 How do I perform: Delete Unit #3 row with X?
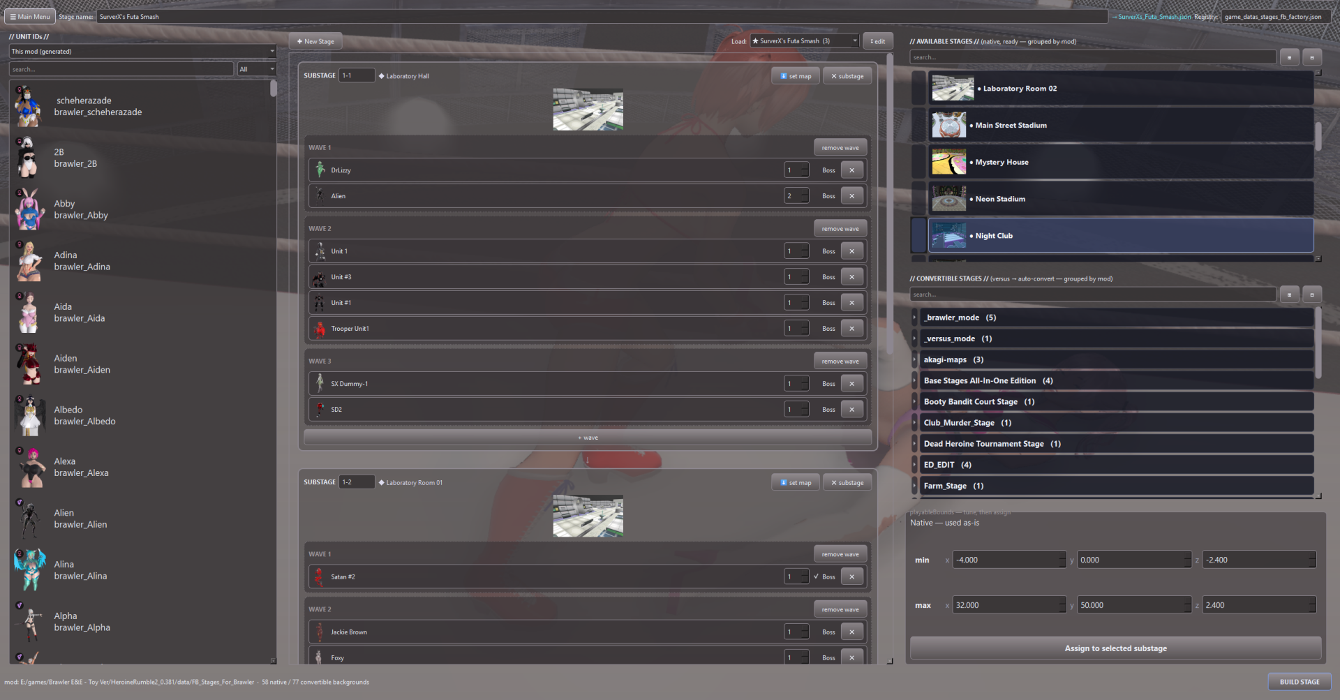(851, 277)
